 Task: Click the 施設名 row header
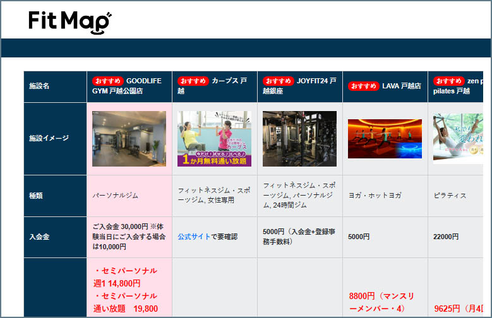pyautogui.click(x=39, y=86)
